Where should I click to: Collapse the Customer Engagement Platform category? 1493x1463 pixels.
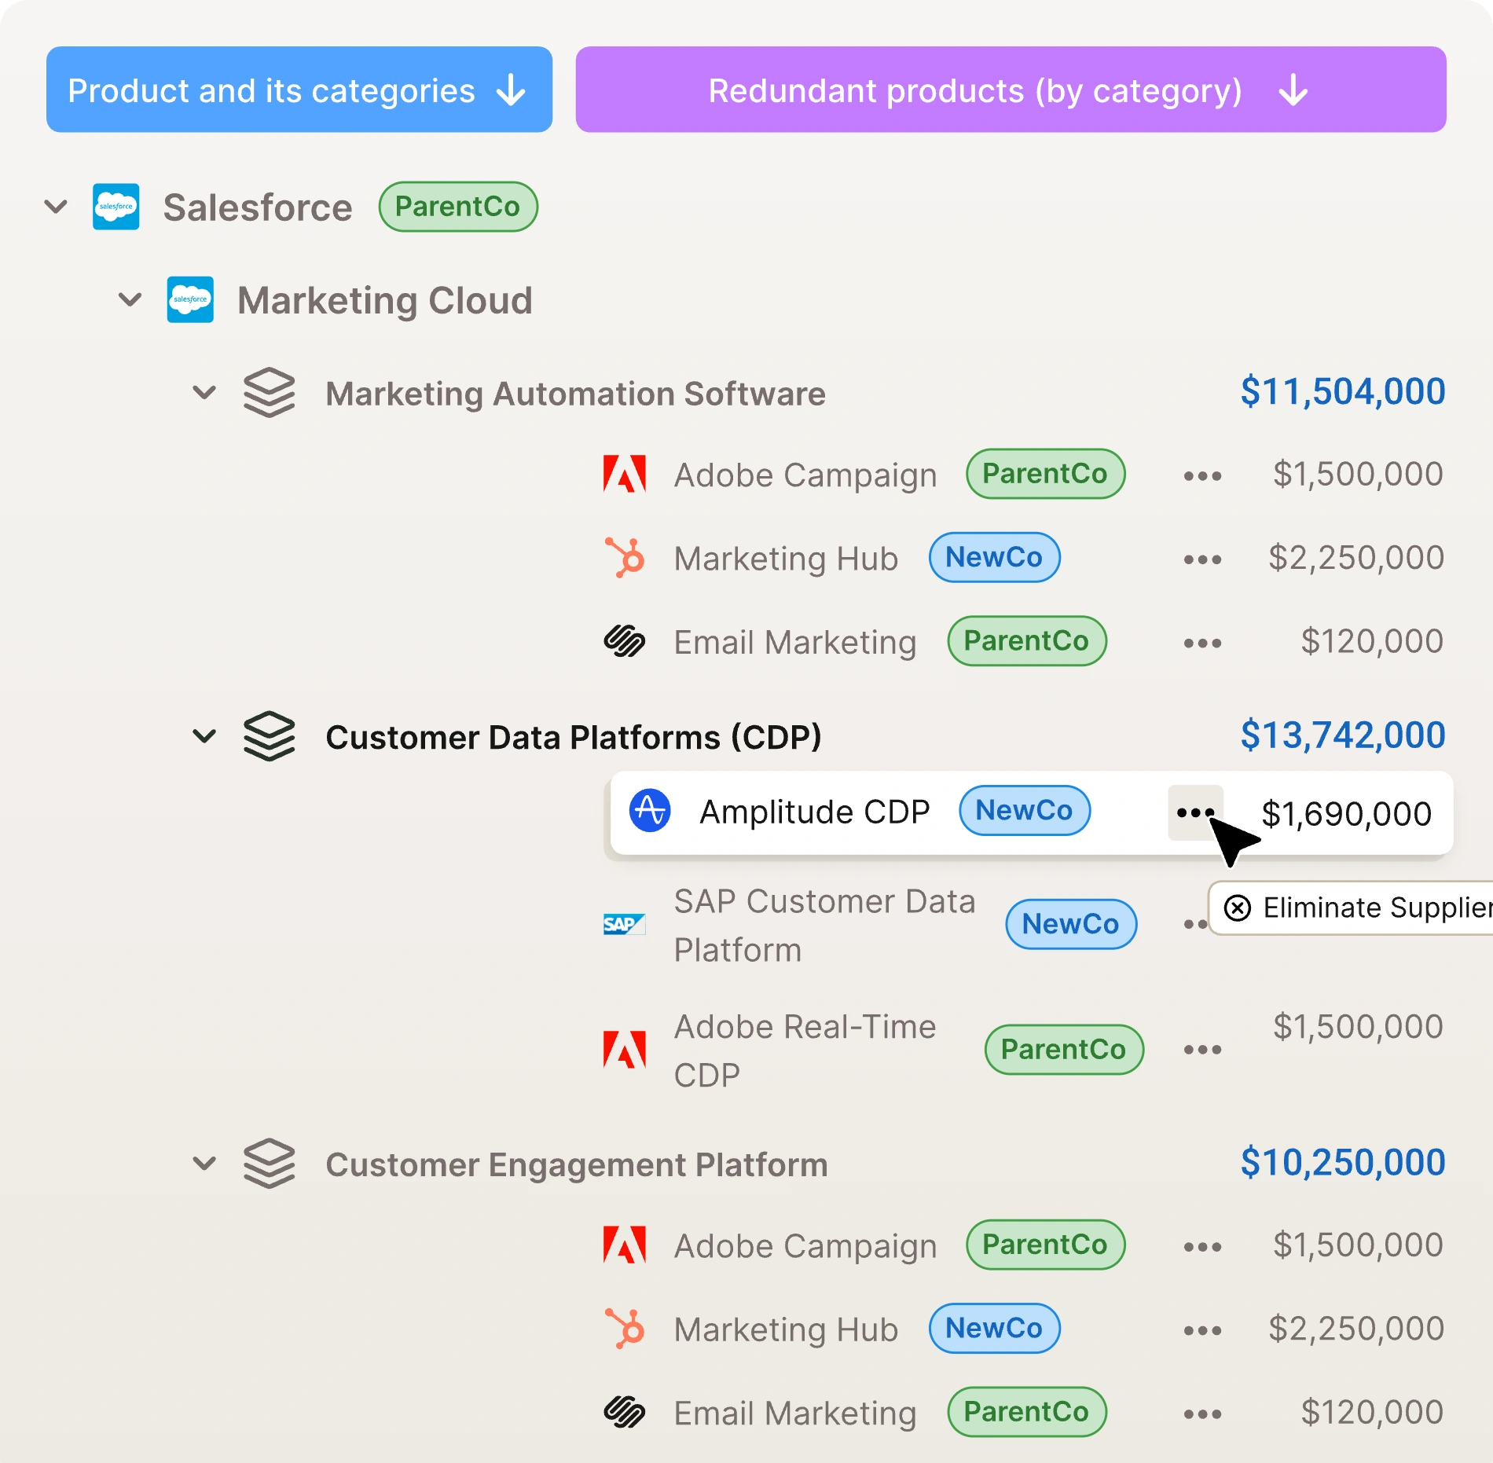(x=206, y=1164)
